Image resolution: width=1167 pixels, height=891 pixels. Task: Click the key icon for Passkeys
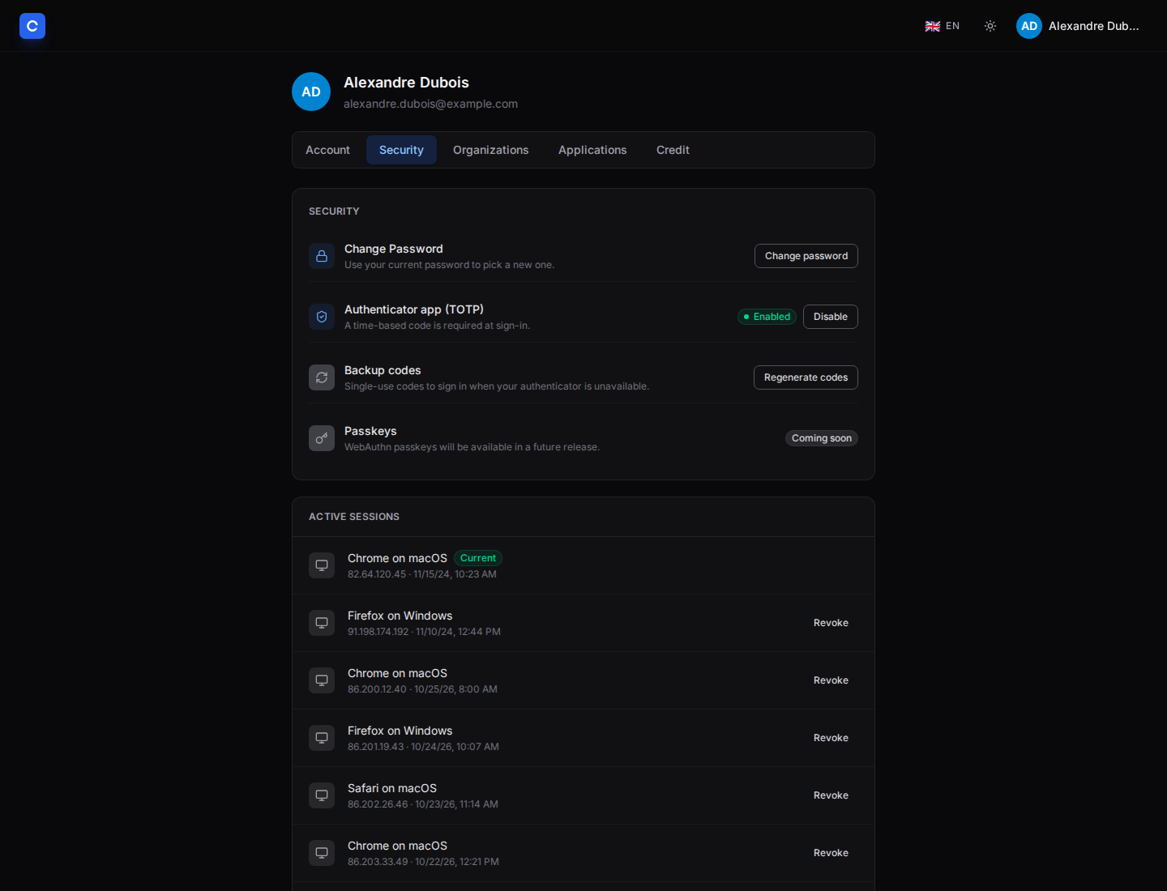pos(322,438)
